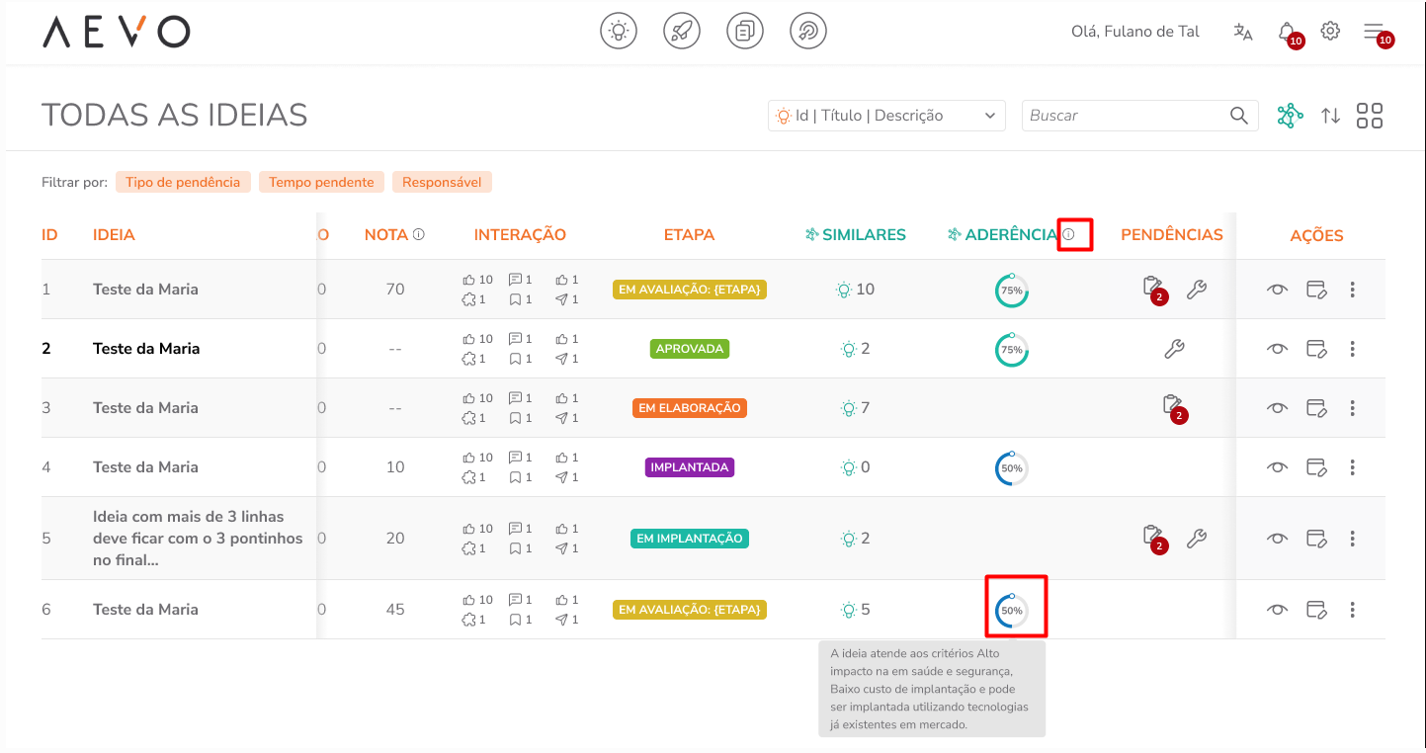
Task: Open the three-dot actions menu for row 4
Action: [x=1352, y=467]
